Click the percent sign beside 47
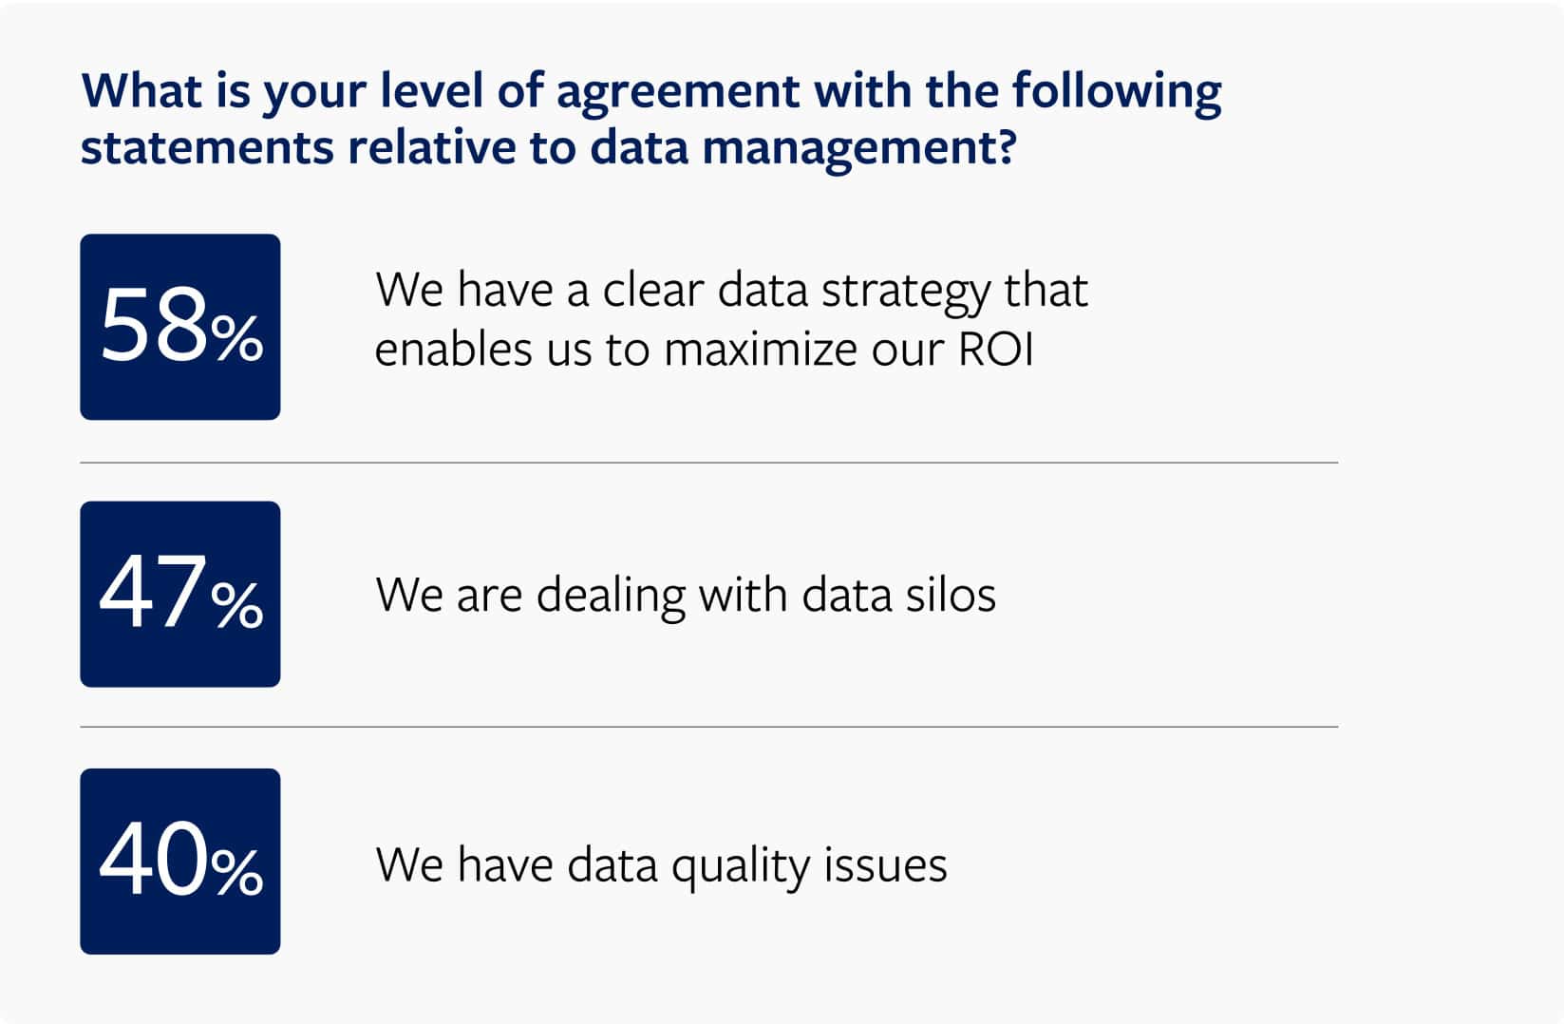The height and width of the screenshot is (1024, 1564). click(x=237, y=606)
